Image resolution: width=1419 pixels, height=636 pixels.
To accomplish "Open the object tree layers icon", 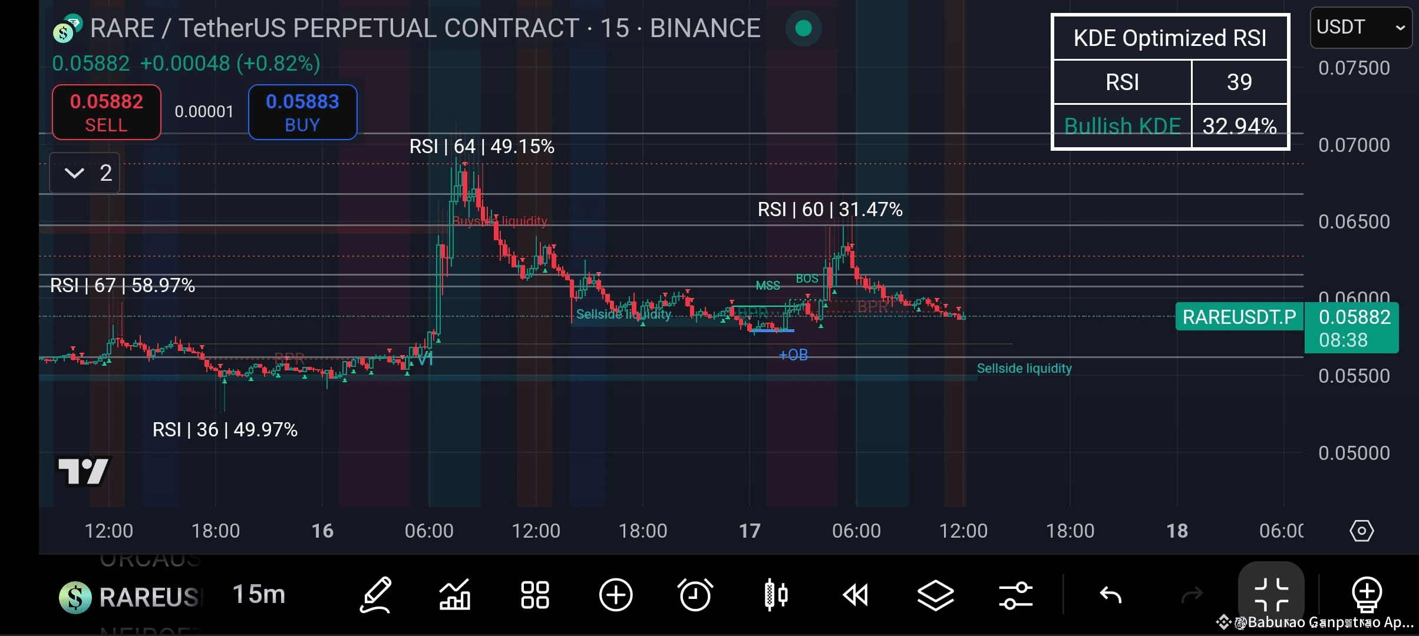I will 936,595.
